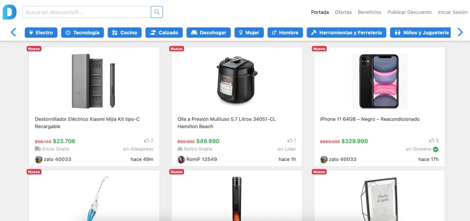This screenshot has width=470, height=221.
Task: Click thumbs-up icon on iPhone 11 deal
Action: coord(431,140)
